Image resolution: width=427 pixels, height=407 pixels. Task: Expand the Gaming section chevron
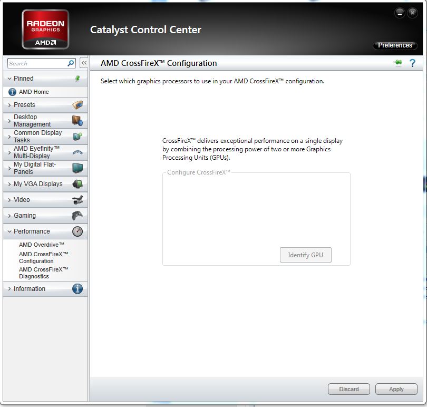click(9, 216)
